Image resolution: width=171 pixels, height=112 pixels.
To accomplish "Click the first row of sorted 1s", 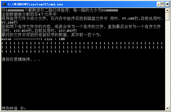I will tap(82, 43).
